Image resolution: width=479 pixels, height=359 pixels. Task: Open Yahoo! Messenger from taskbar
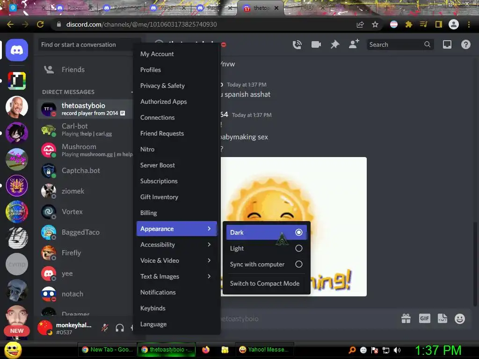[x=264, y=350]
